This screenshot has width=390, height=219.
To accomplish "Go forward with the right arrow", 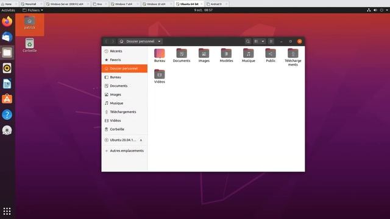I will pos(113,41).
